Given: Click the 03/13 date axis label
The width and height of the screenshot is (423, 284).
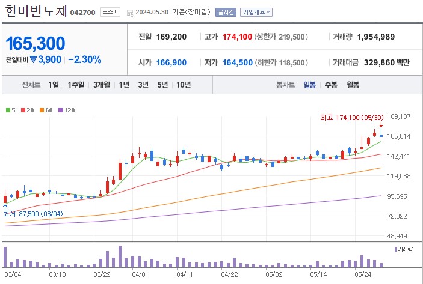Looking at the screenshot, I should click(57, 274).
